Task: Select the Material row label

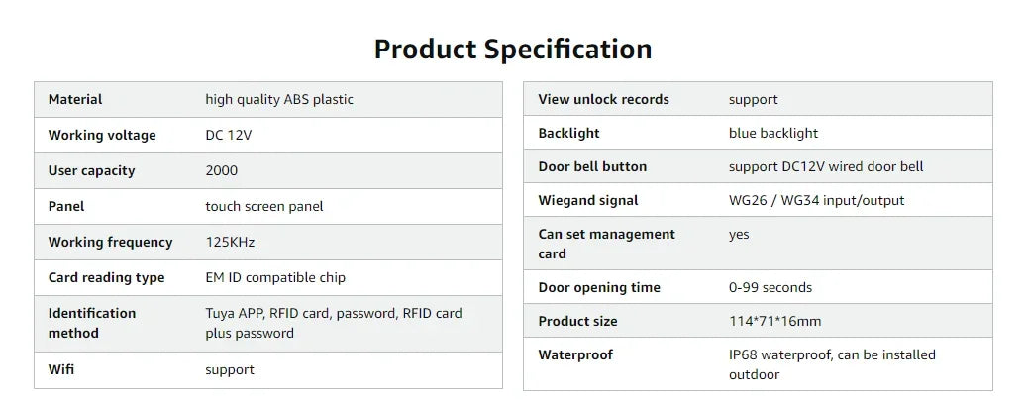Action: 75,99
